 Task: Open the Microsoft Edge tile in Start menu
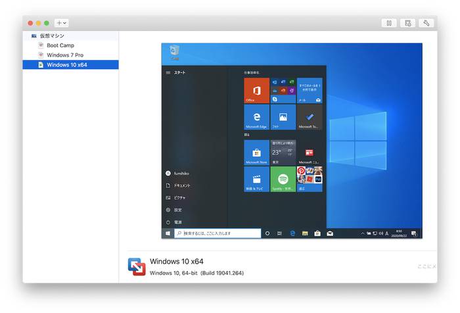pos(257,117)
